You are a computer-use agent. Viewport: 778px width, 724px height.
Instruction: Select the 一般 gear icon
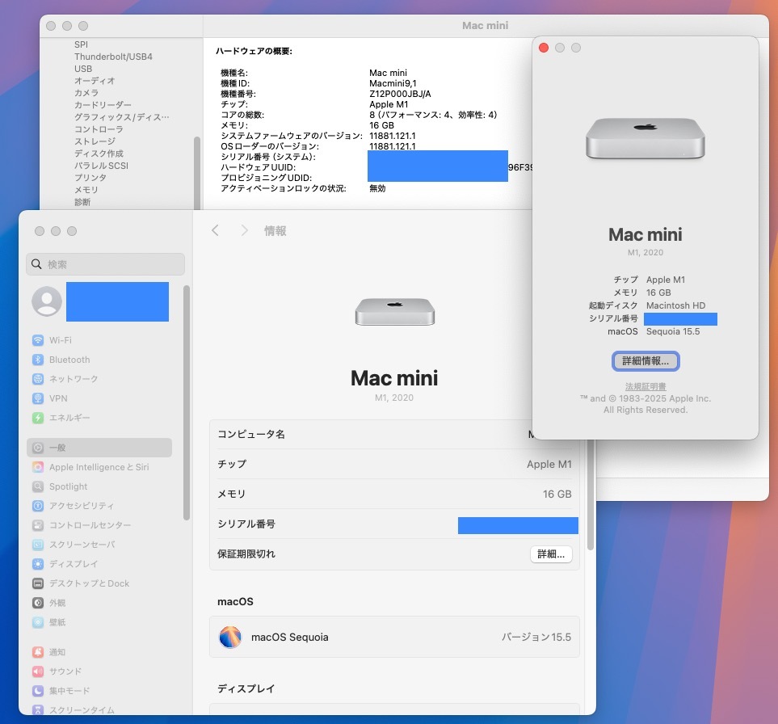38,447
